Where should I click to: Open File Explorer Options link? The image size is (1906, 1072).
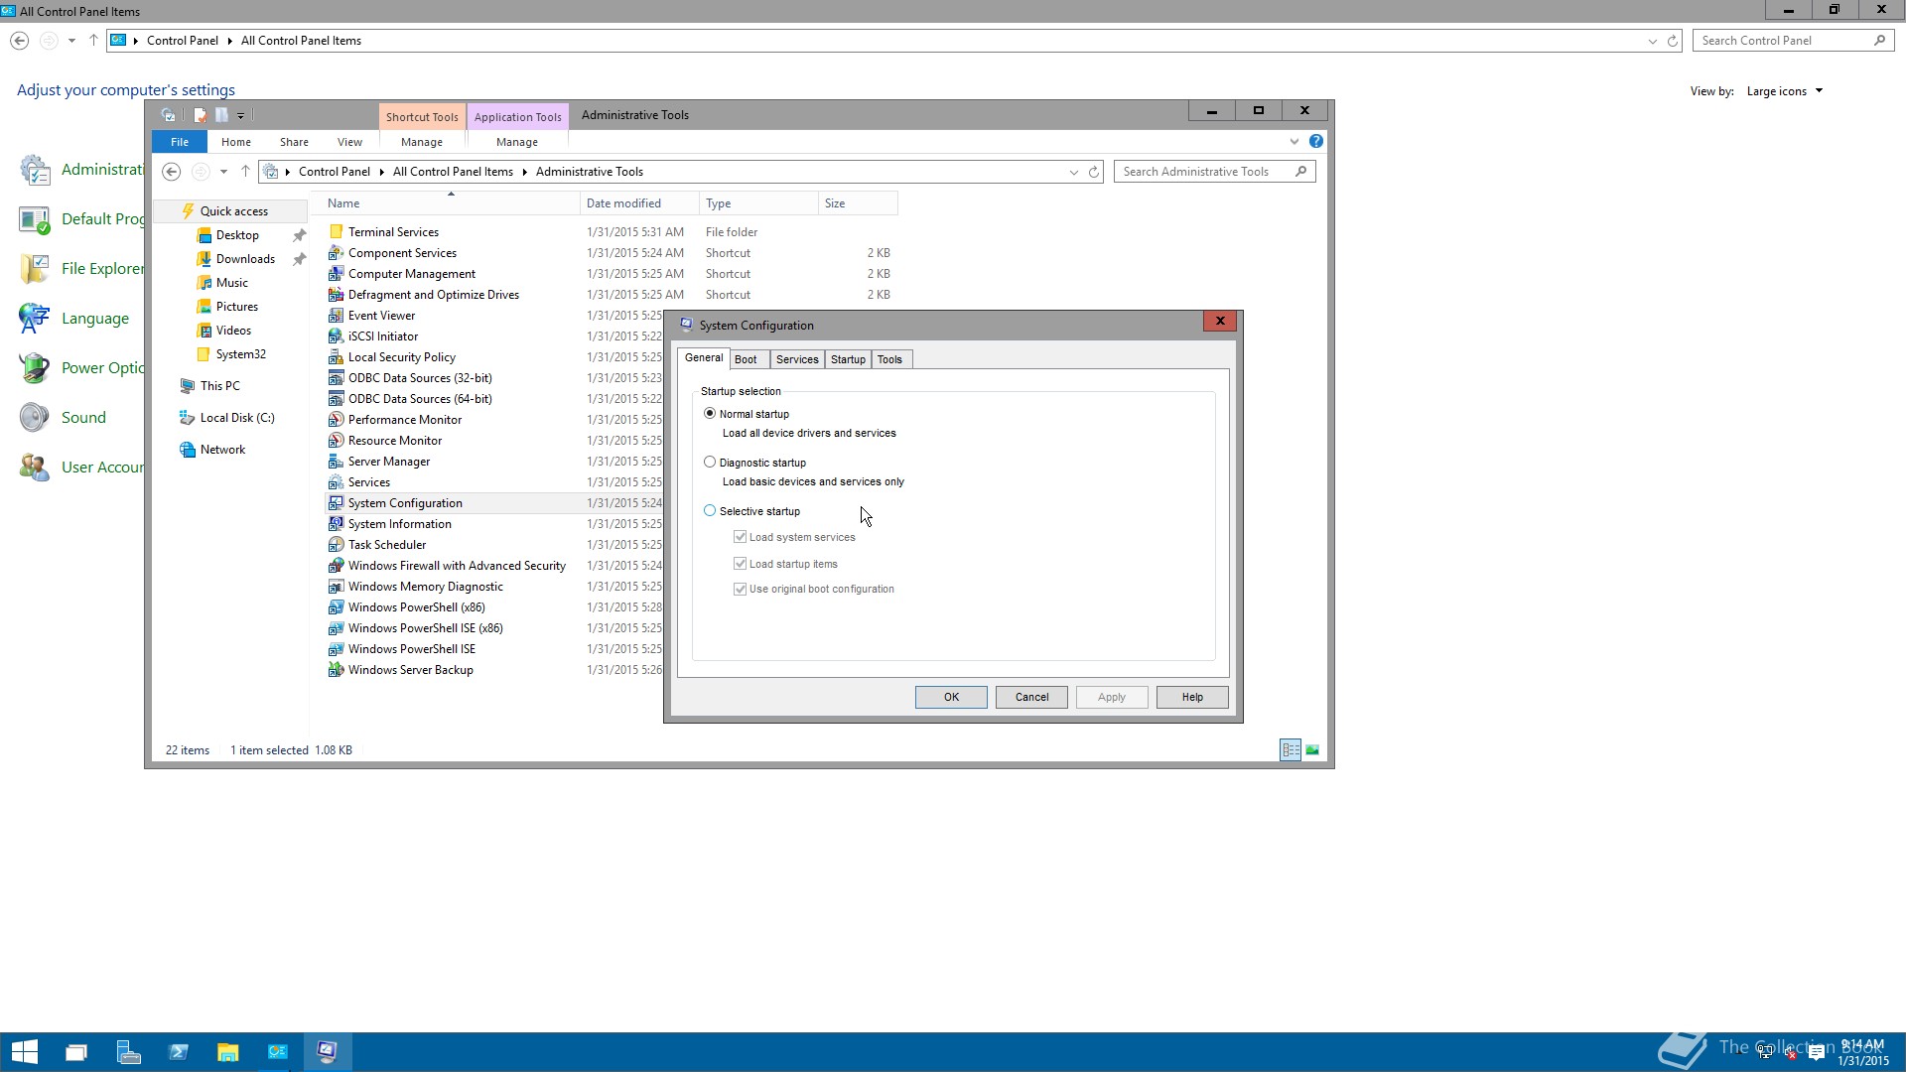102,269
